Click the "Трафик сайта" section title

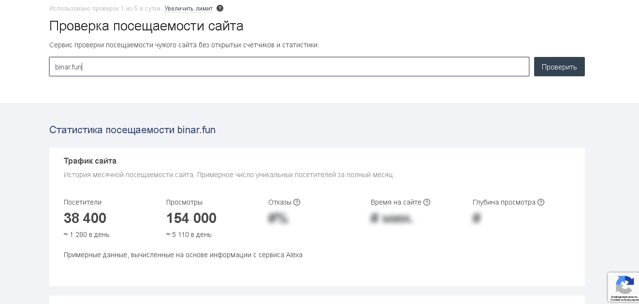(90, 161)
